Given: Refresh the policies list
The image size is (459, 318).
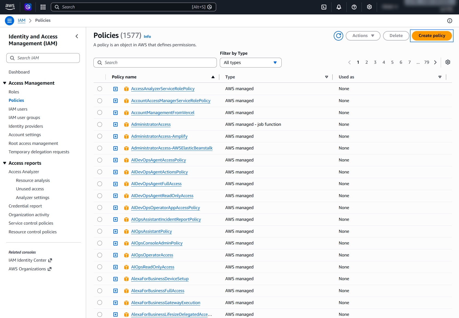Looking at the screenshot, I should point(338,36).
